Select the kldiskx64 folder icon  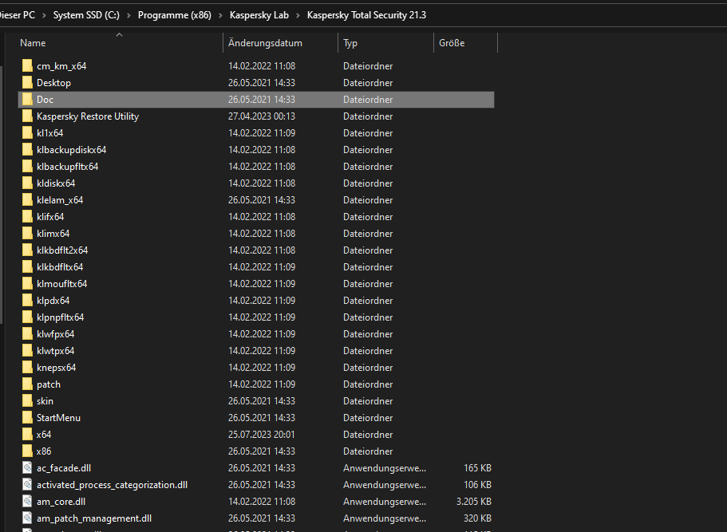tap(27, 183)
